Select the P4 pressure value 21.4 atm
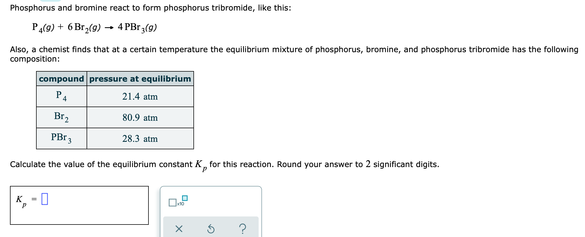The image size is (585, 237). coord(140,97)
